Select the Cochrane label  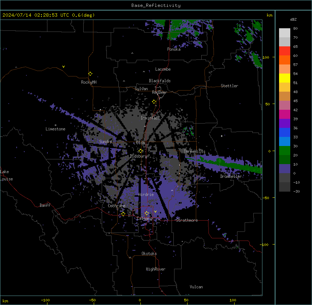click(117, 206)
